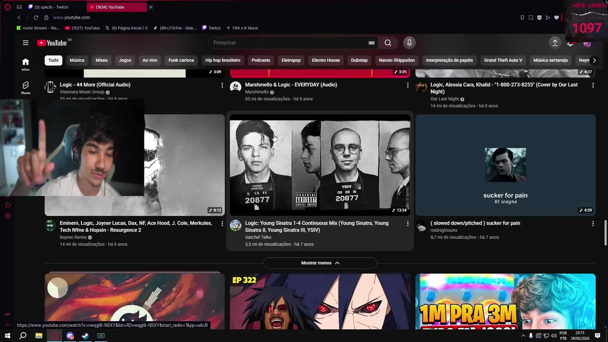
Task: Open the ovotz Stream bookmark
Action: 38,28
